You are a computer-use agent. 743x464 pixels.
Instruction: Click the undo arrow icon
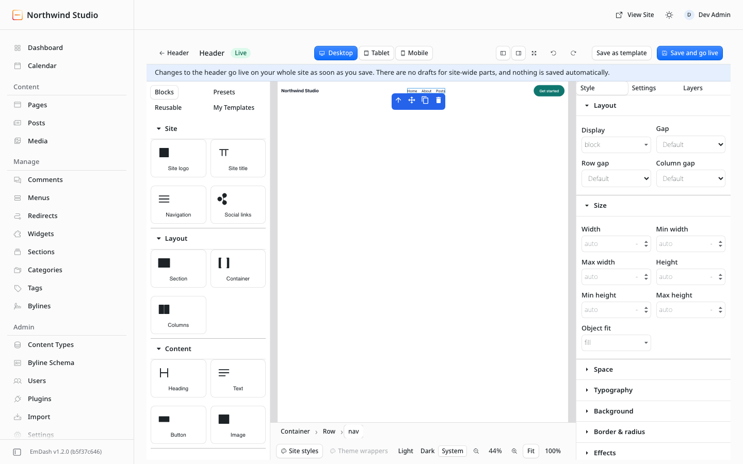[x=553, y=53]
